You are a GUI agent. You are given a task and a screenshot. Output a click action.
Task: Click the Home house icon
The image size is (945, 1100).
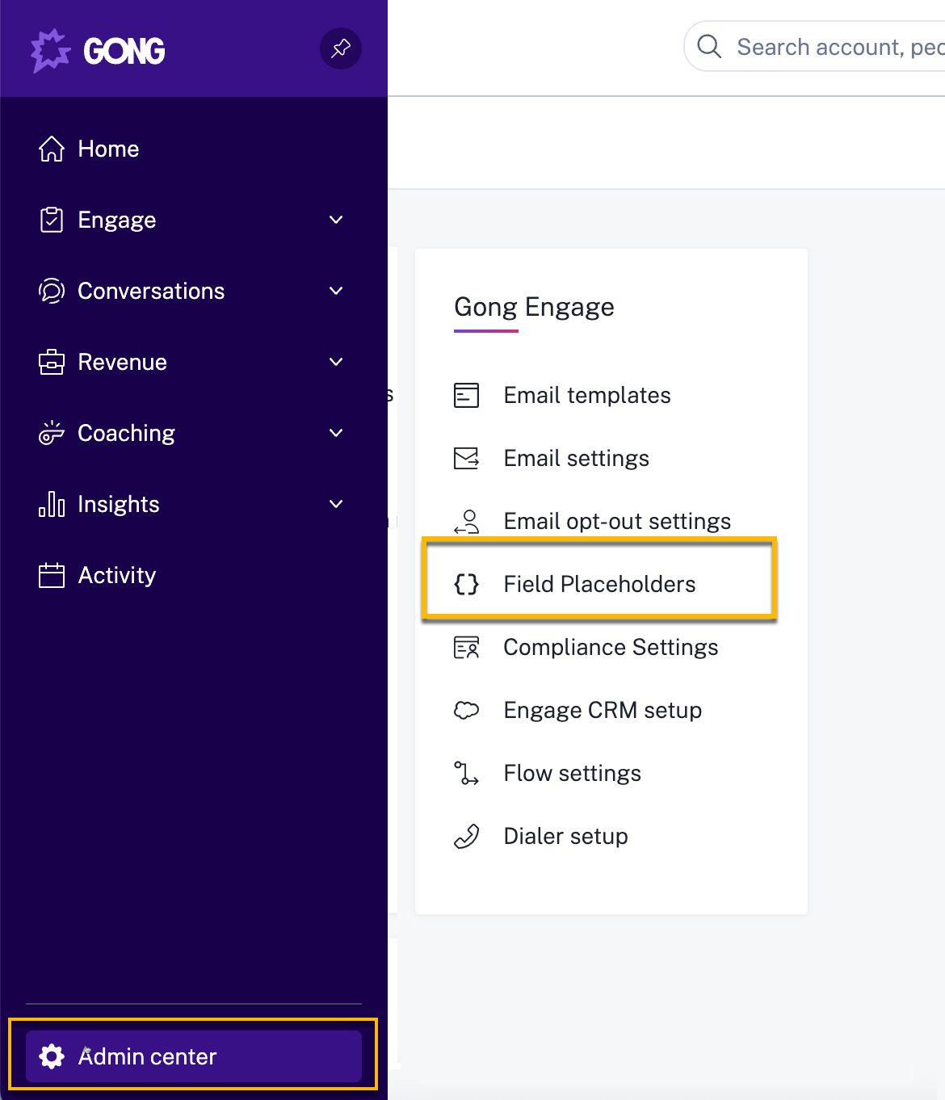point(52,149)
